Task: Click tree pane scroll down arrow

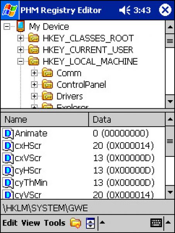Action: pos(170,102)
